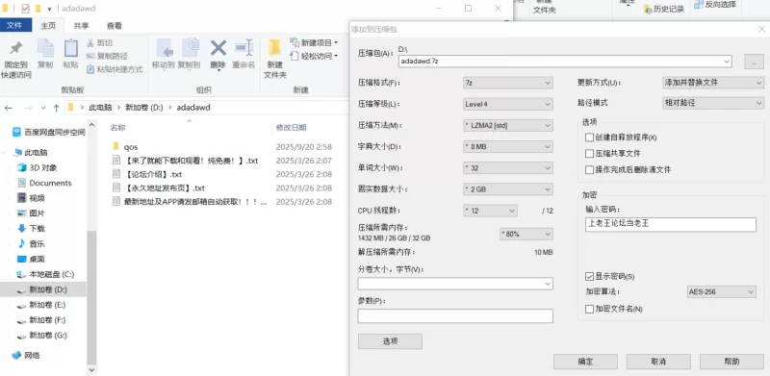770x376 pixels.
Task: Open 图片 folder in sidebar
Action: 31,213
